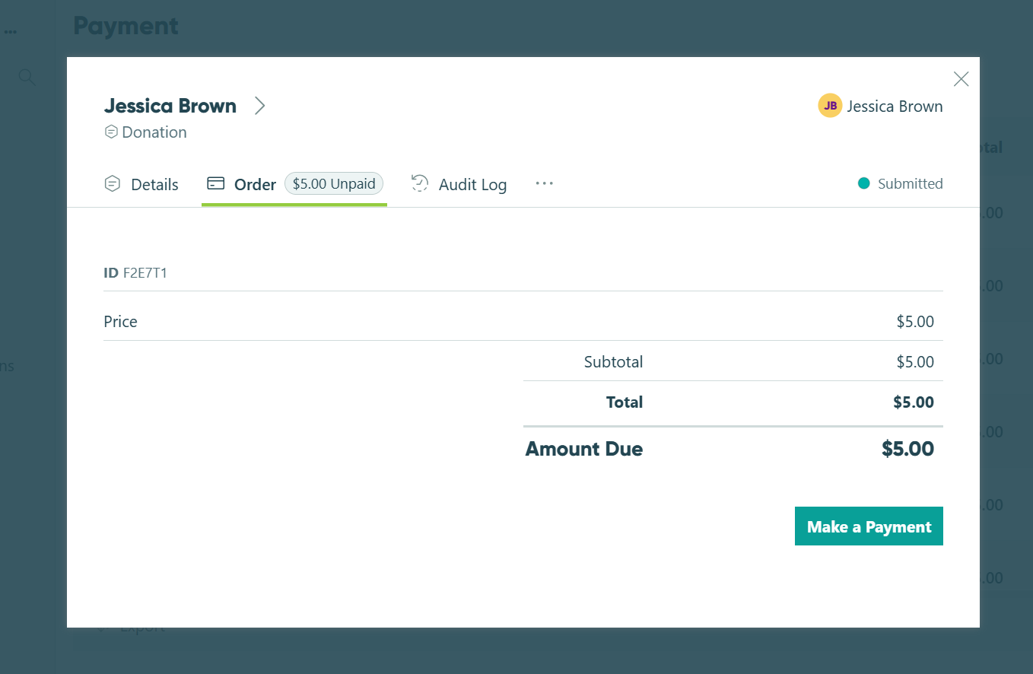Click the Submitted status indicator
The image size is (1033, 674).
901,183
